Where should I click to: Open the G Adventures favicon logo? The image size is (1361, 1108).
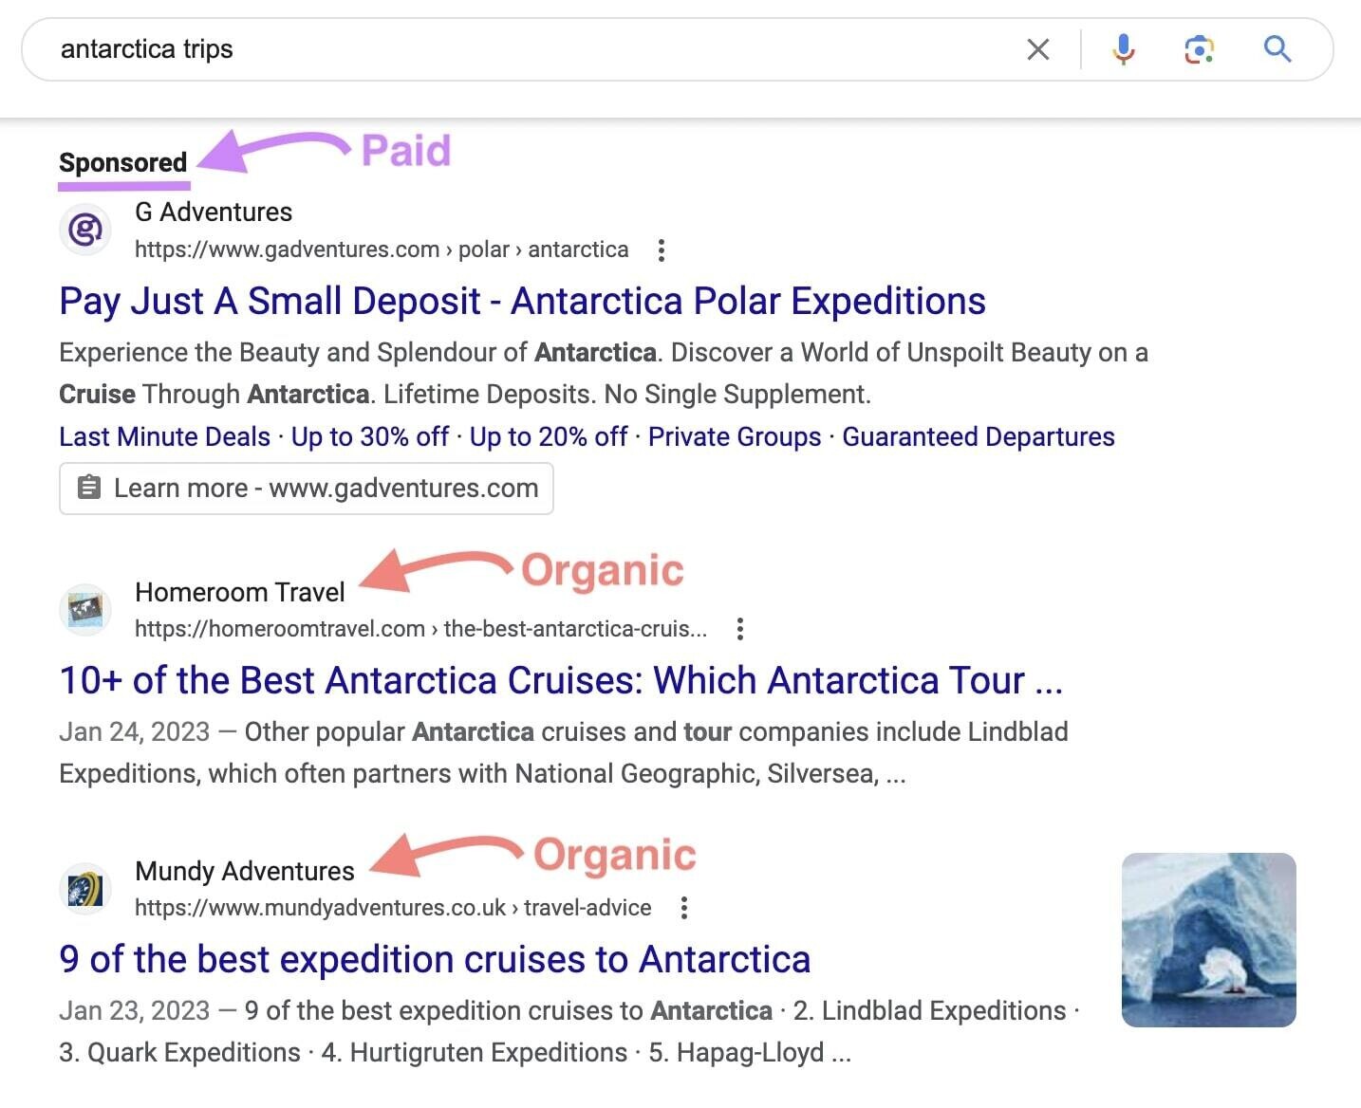85,230
